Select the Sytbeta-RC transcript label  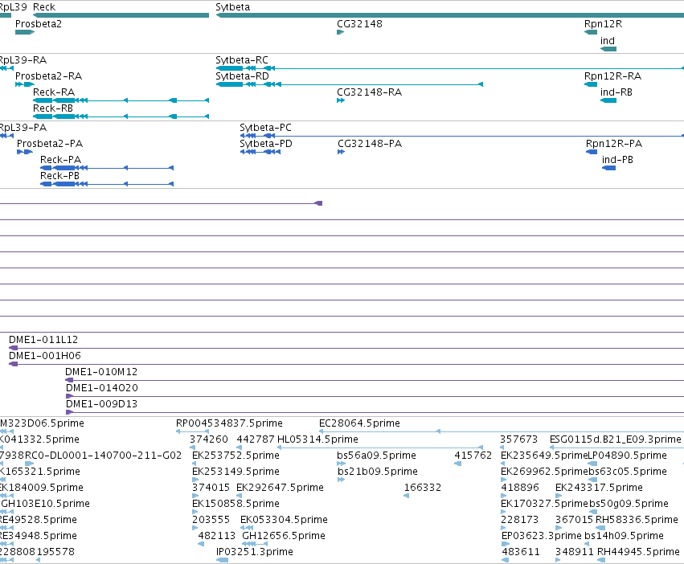coord(242,59)
